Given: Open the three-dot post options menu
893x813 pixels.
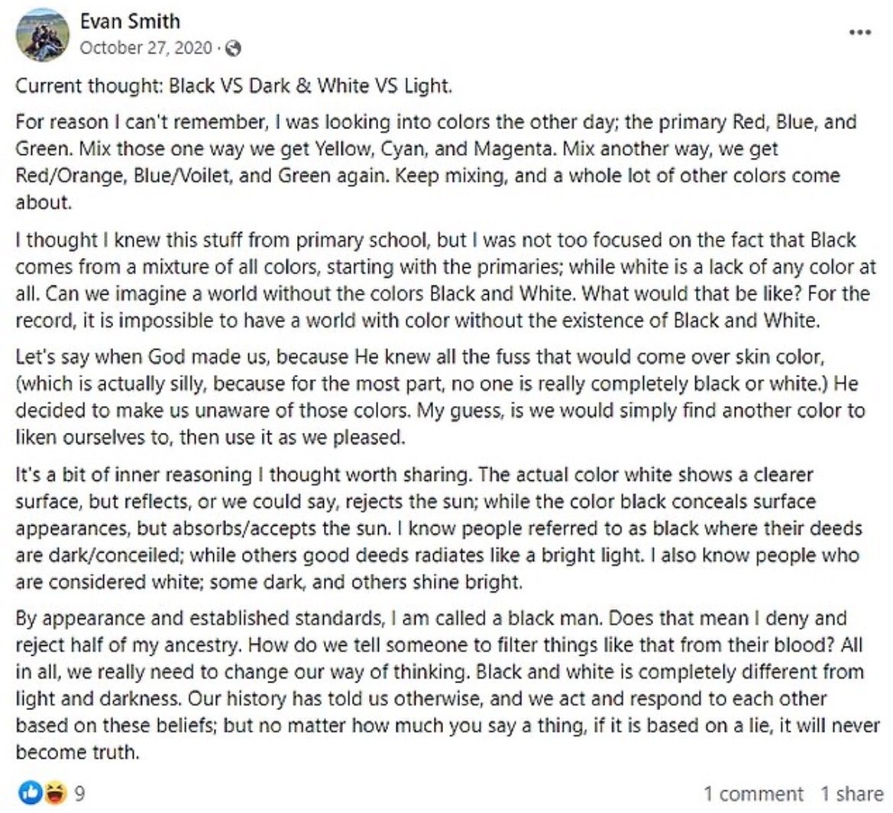Looking at the screenshot, I should tap(860, 33).
